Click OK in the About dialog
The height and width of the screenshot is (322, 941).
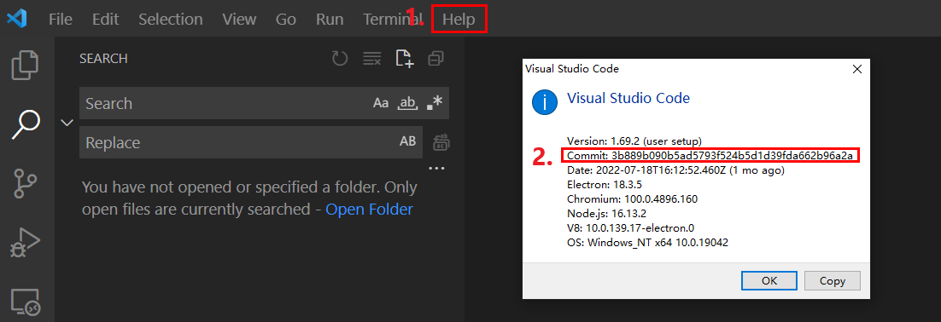[769, 280]
